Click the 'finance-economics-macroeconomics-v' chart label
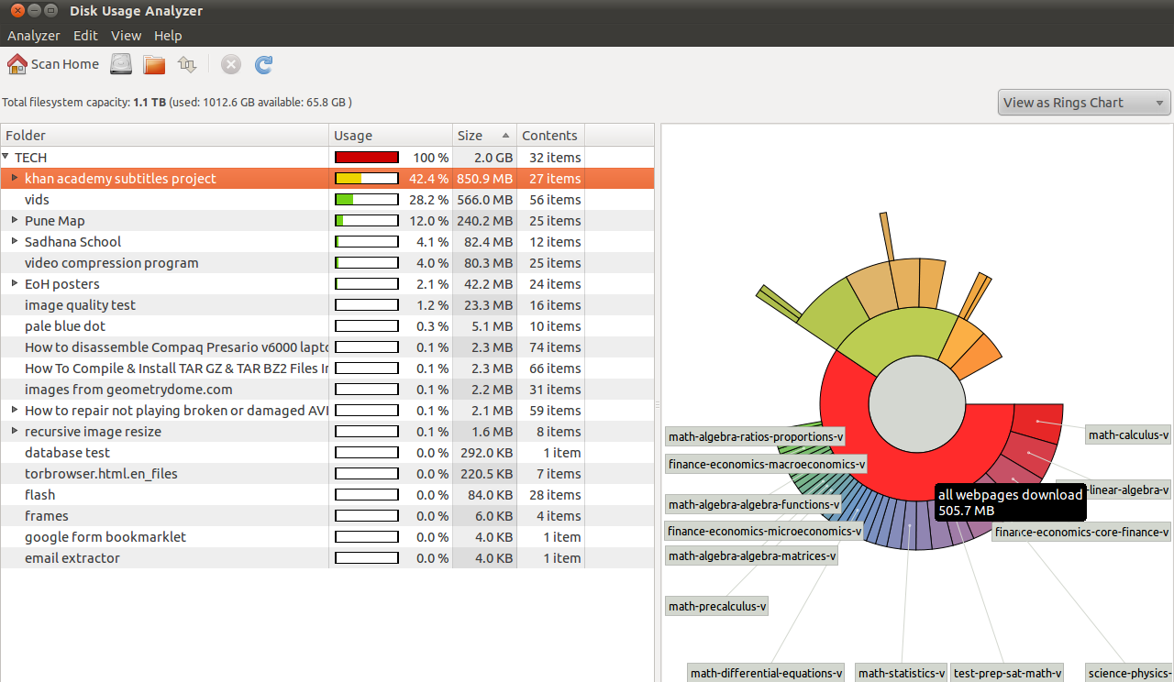Image resolution: width=1174 pixels, height=682 pixels. (767, 464)
